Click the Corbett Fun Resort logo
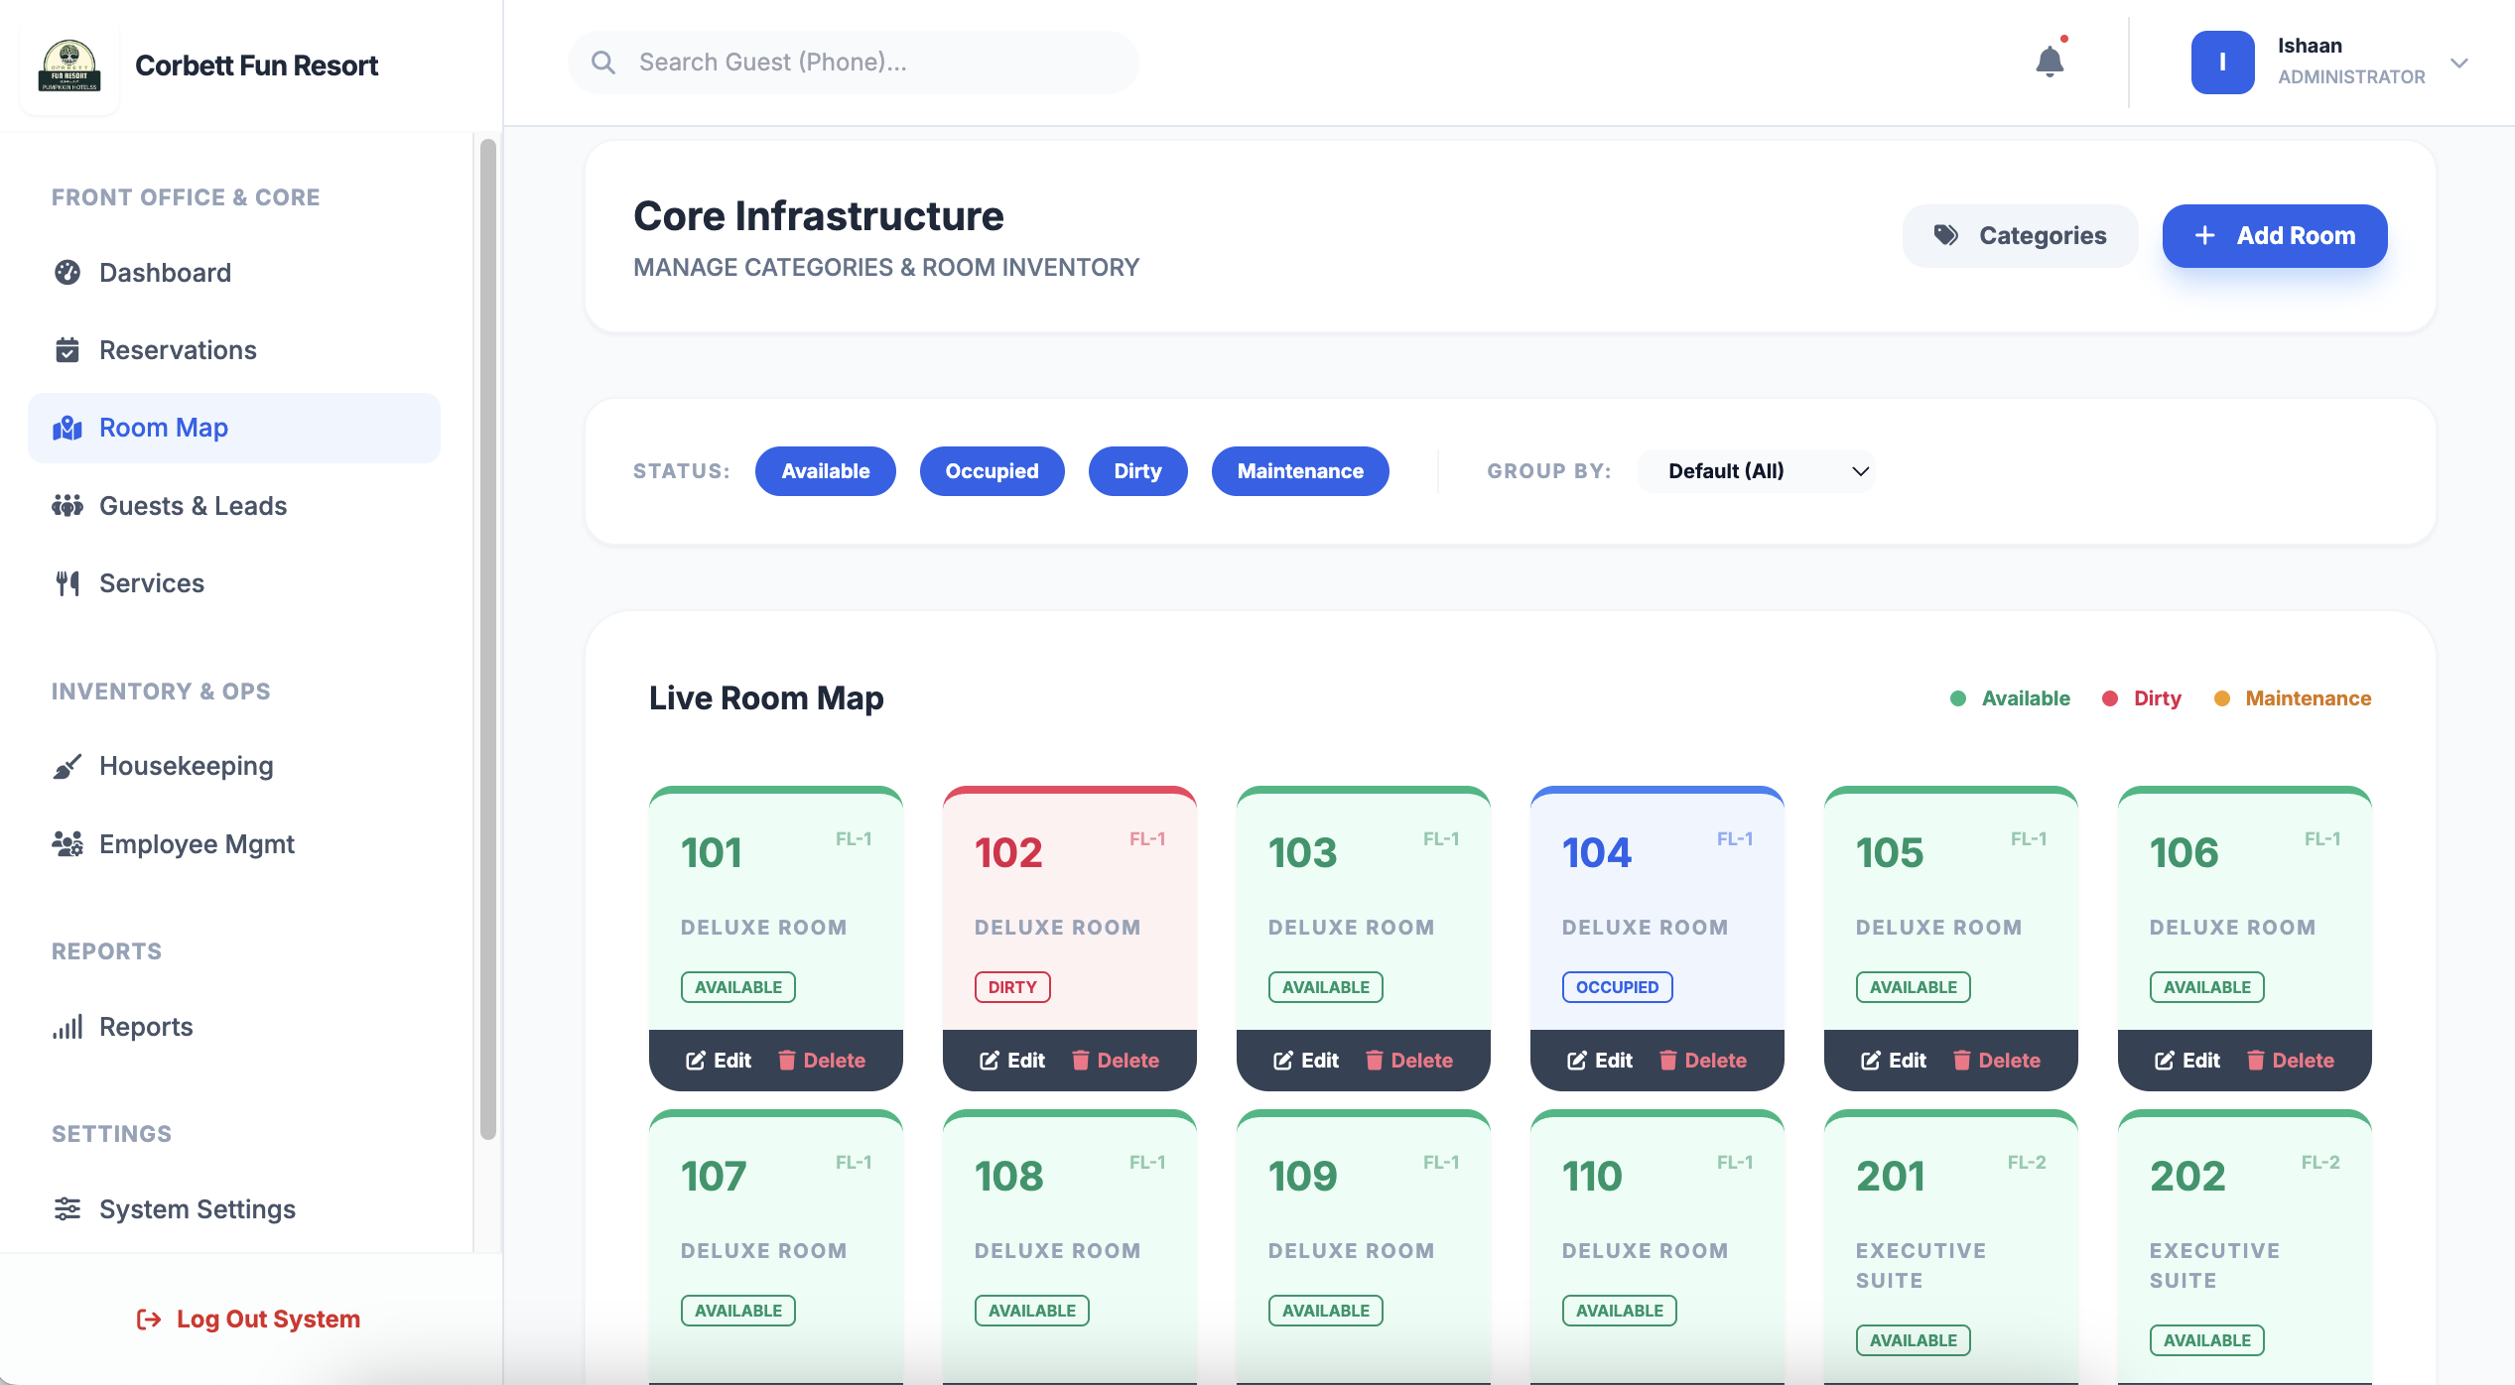2515x1385 pixels. (x=69, y=65)
